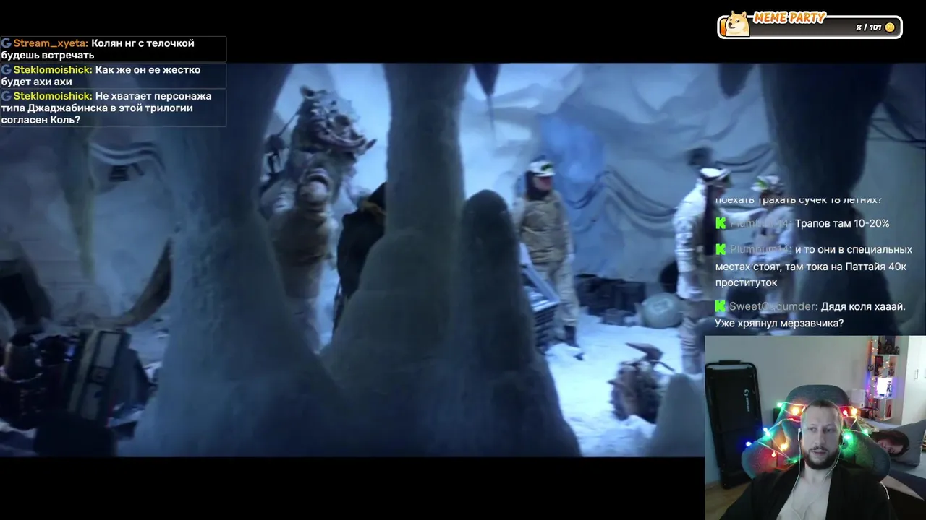The height and width of the screenshot is (520, 926).
Task: Click the 'MEME PARTY' title
Action: pyautogui.click(x=789, y=18)
